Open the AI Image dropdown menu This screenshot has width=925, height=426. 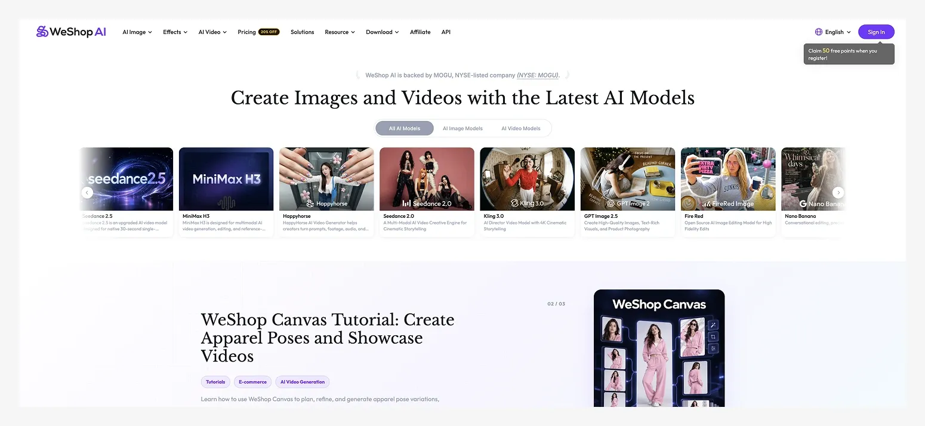pos(137,32)
